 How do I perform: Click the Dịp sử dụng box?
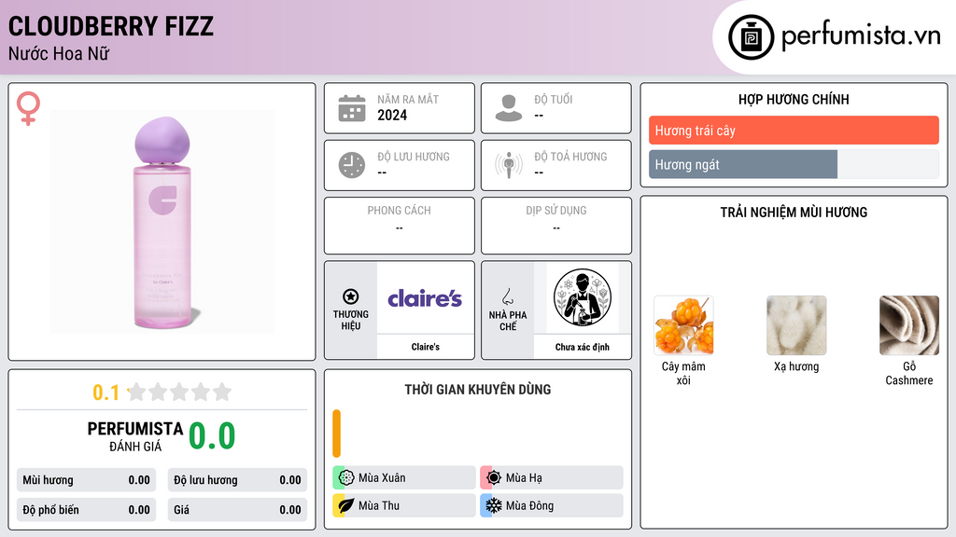[556, 226]
